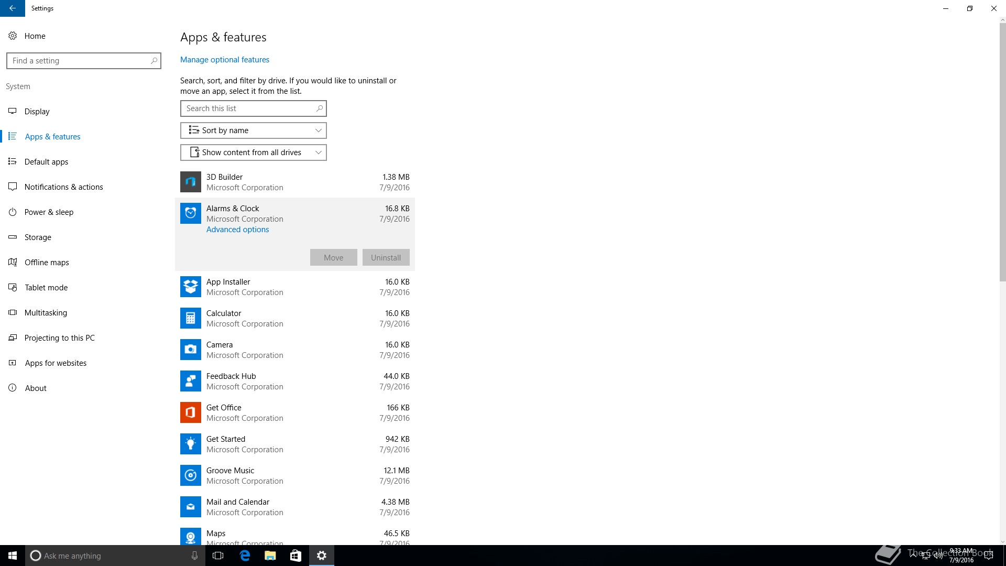Open the Show content from all drives dropdown
The width and height of the screenshot is (1006, 566).
[x=254, y=153]
